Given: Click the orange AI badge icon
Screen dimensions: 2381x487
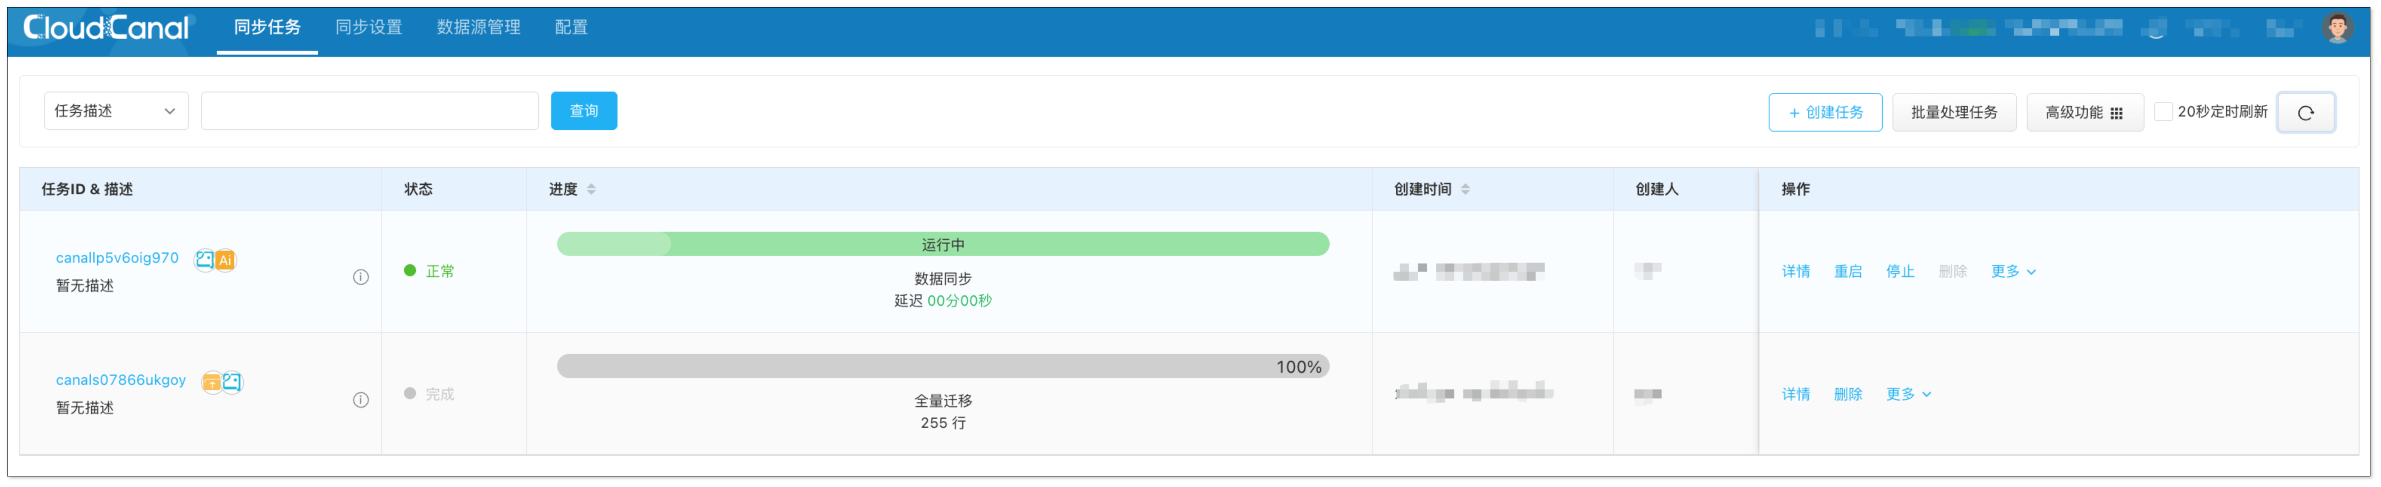Looking at the screenshot, I should pos(224,260).
